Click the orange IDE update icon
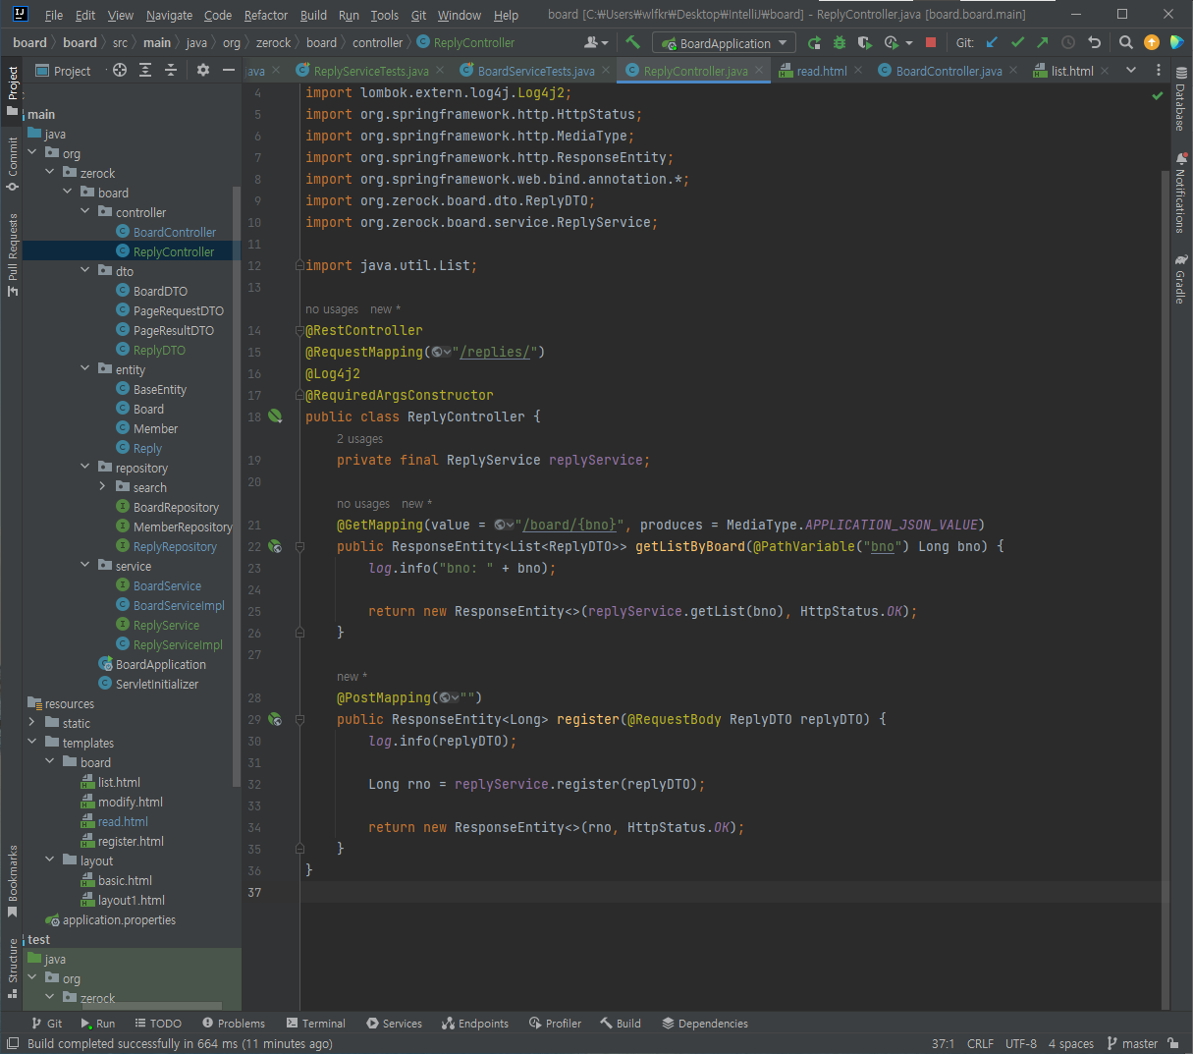 (x=1152, y=42)
